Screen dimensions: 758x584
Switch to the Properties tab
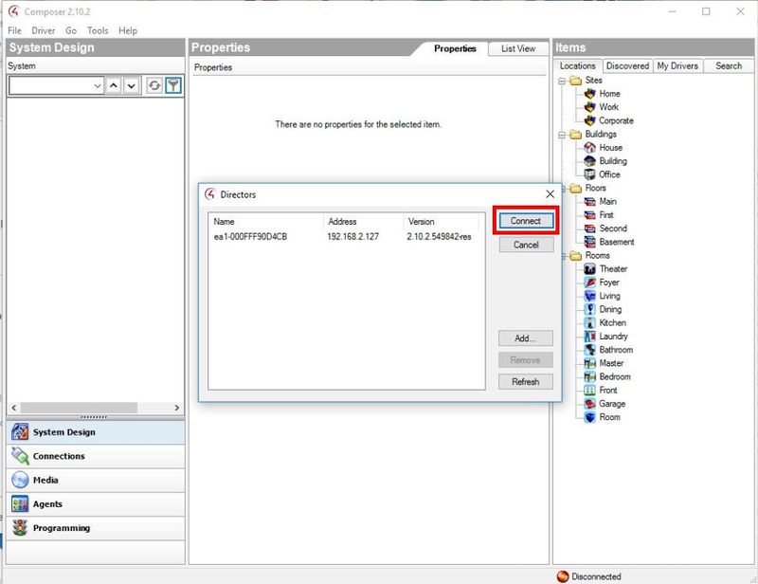(455, 48)
